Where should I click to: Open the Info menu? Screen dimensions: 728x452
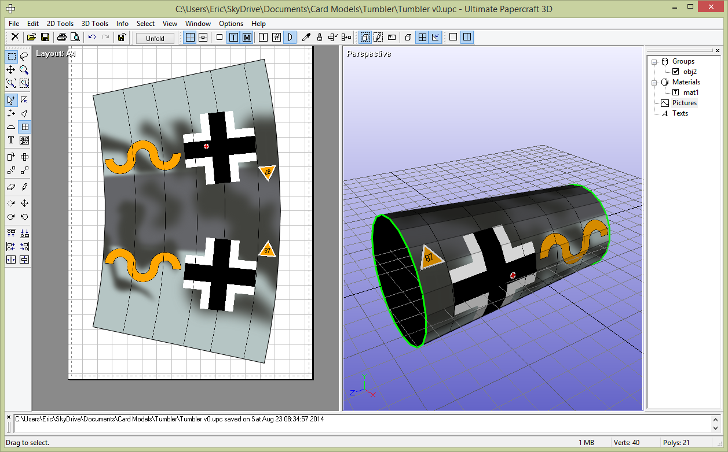pyautogui.click(x=122, y=24)
